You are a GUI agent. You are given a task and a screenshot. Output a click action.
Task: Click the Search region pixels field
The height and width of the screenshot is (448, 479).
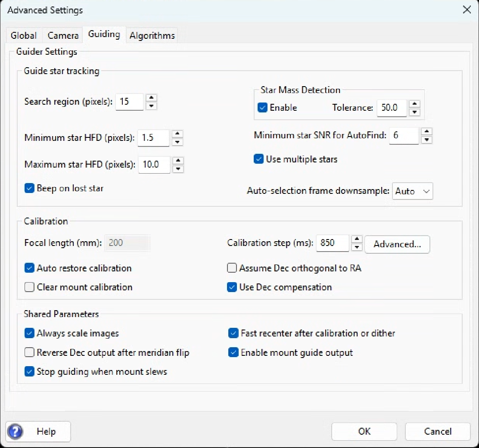(x=130, y=102)
